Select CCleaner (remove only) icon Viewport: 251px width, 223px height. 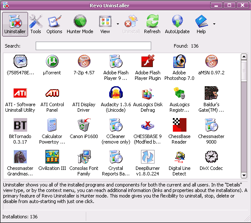[116, 125]
